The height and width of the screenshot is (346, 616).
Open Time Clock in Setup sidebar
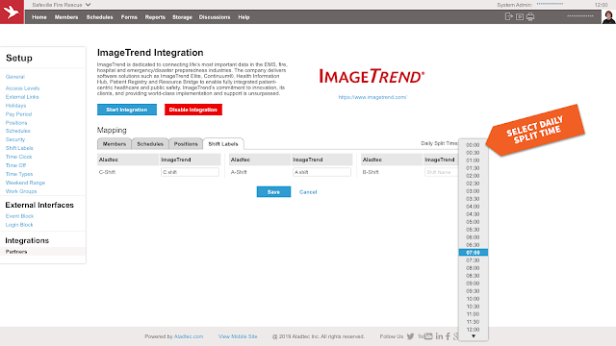19,157
